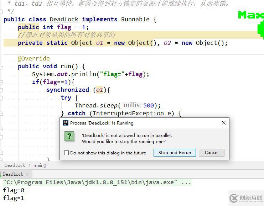
Task: Click the Thread.sleep call
Action: pyautogui.click(x=118, y=105)
